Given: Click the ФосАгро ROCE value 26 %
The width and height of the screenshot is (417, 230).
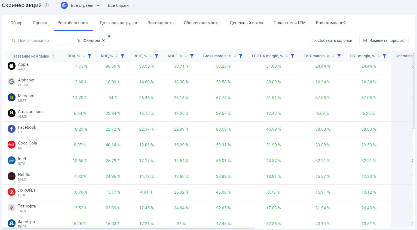Looking at the screenshot, I should pyautogui.click(x=181, y=224).
